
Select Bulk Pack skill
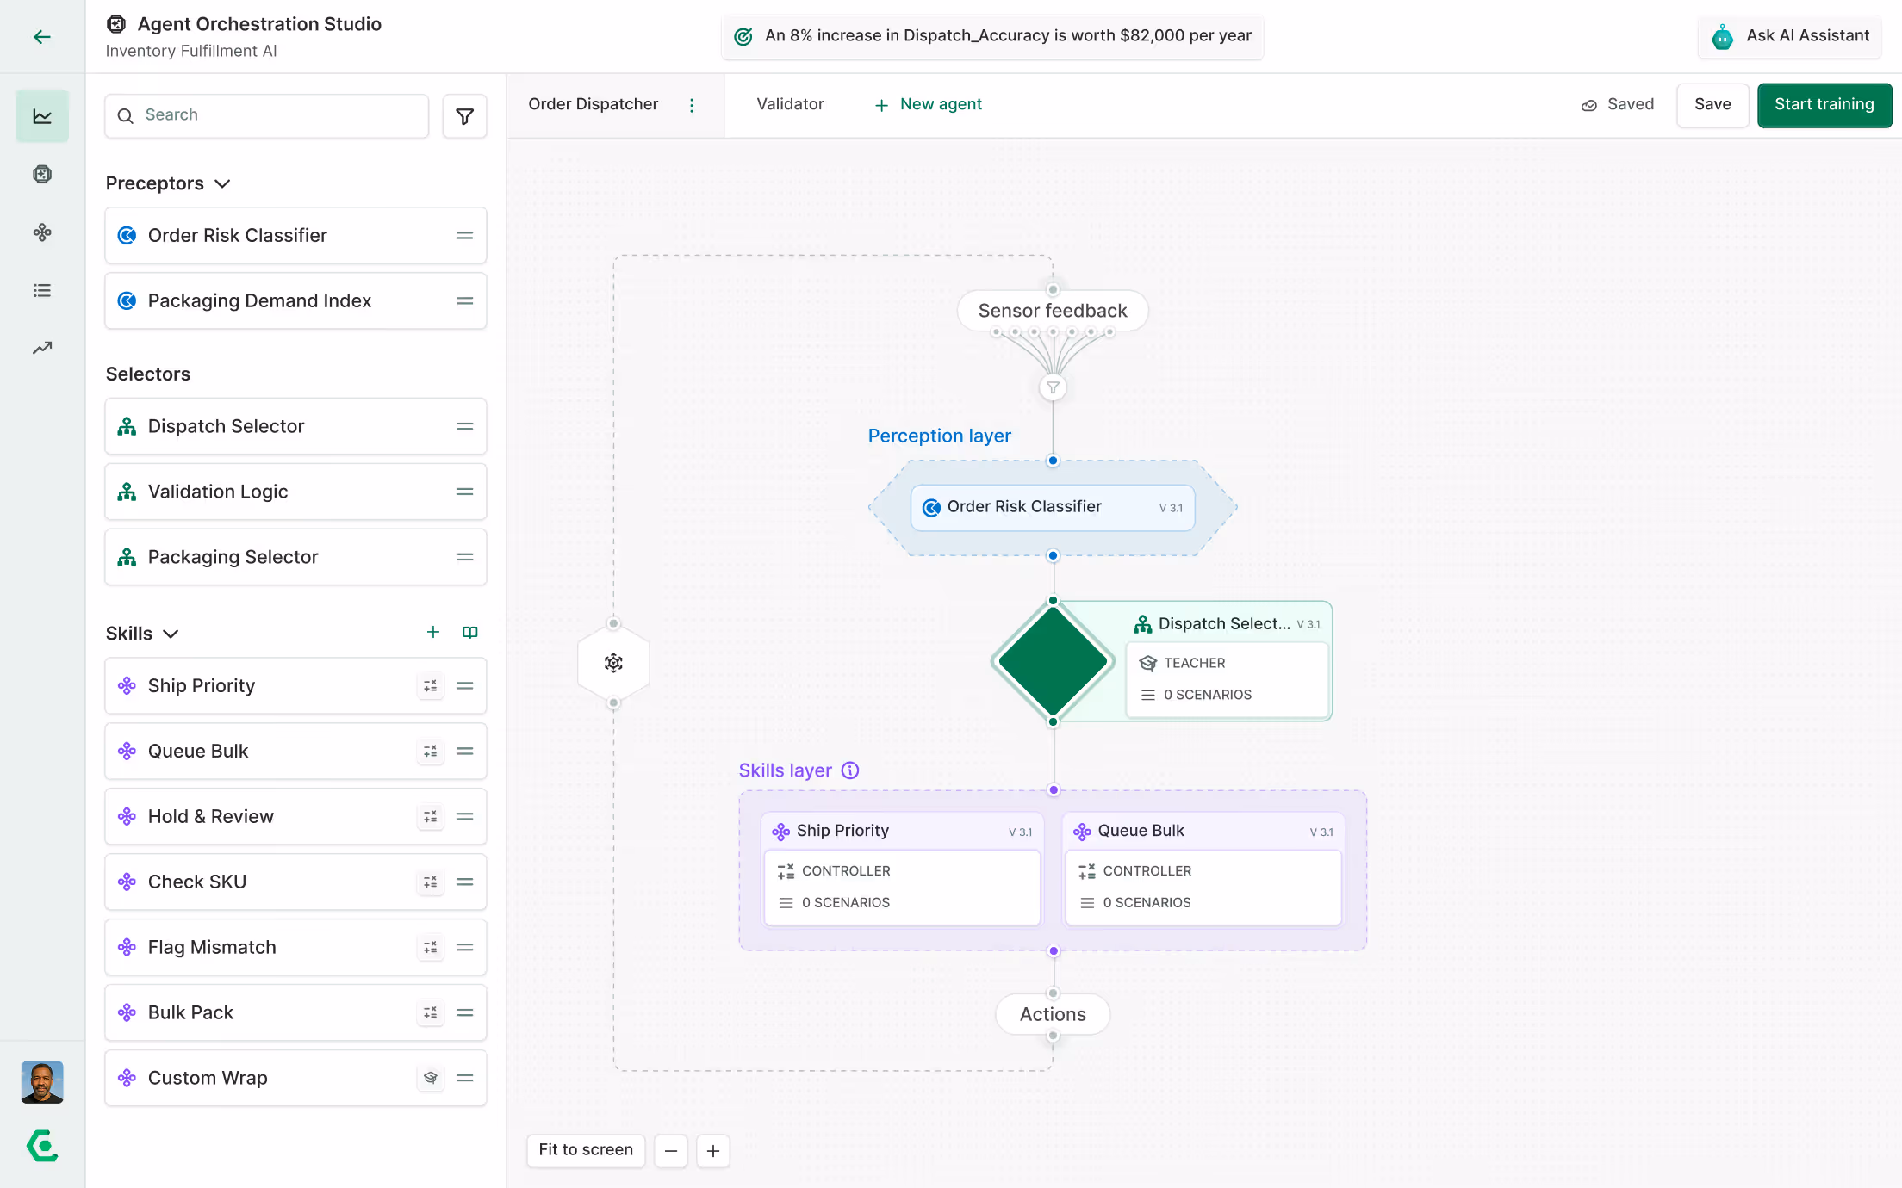(295, 1012)
